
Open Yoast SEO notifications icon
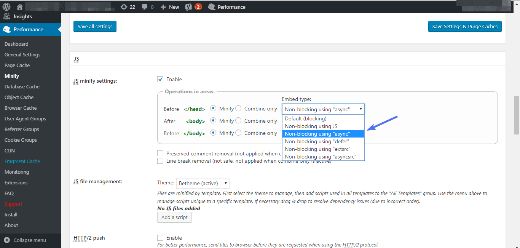[x=193, y=7]
